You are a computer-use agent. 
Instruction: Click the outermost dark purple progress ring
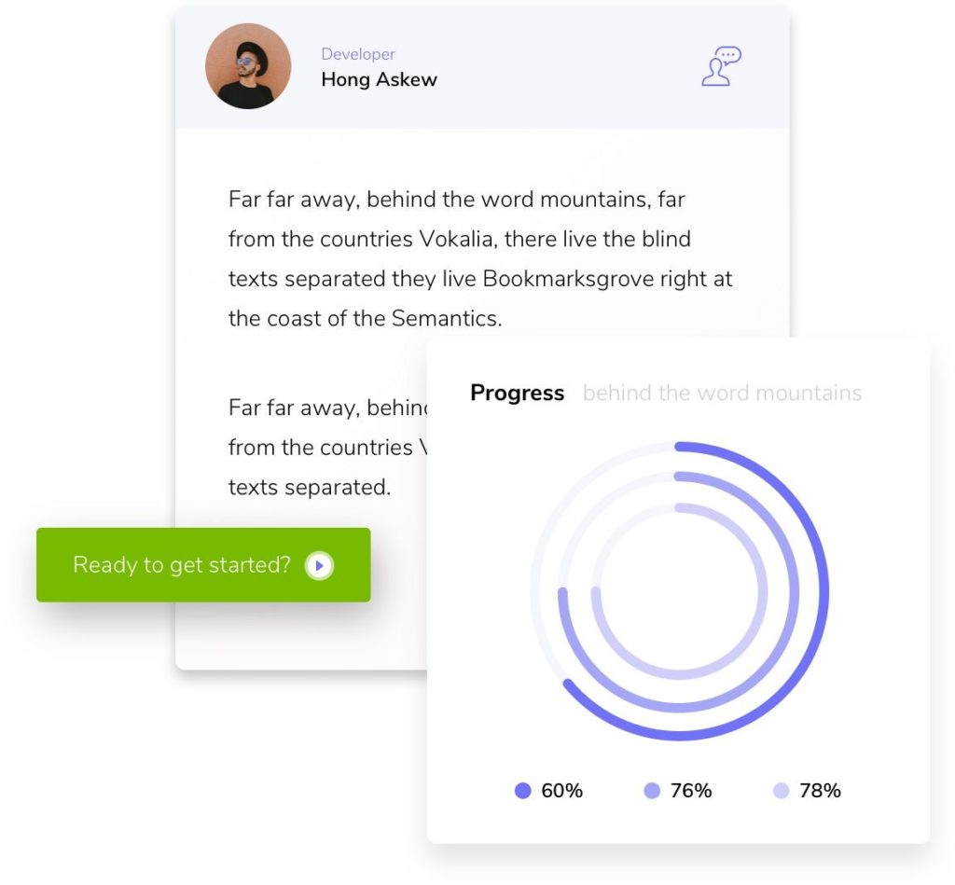[822, 591]
